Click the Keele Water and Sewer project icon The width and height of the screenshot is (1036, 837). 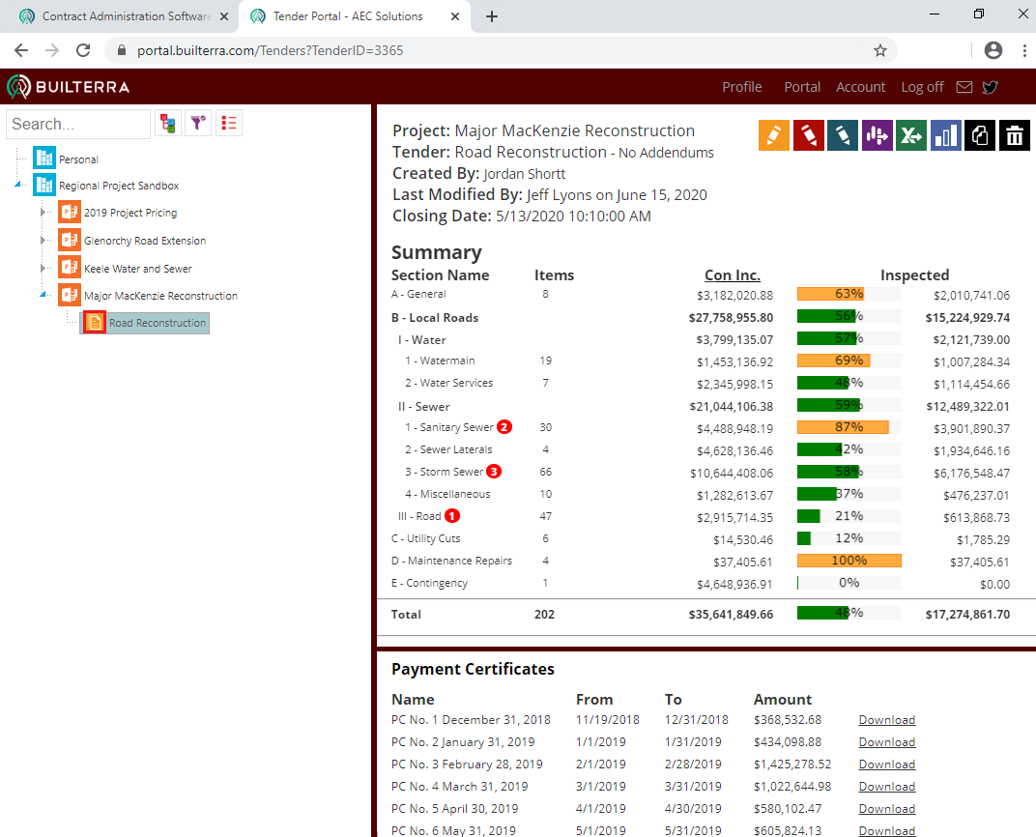click(x=70, y=268)
